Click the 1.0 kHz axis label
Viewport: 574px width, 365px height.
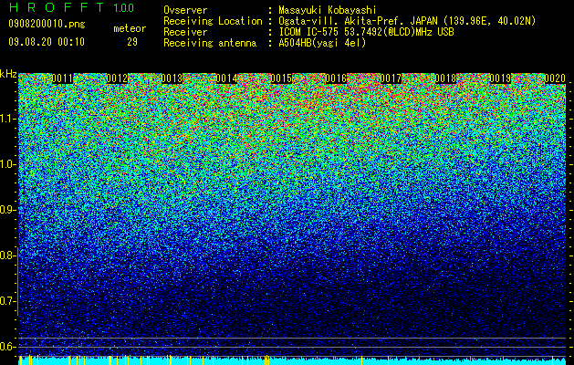(7, 164)
